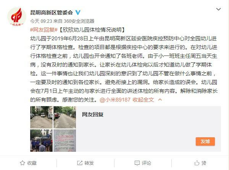Open the #网友回复# hashtag topic
The image size is (229, 170).
pyautogui.click(x=44, y=30)
